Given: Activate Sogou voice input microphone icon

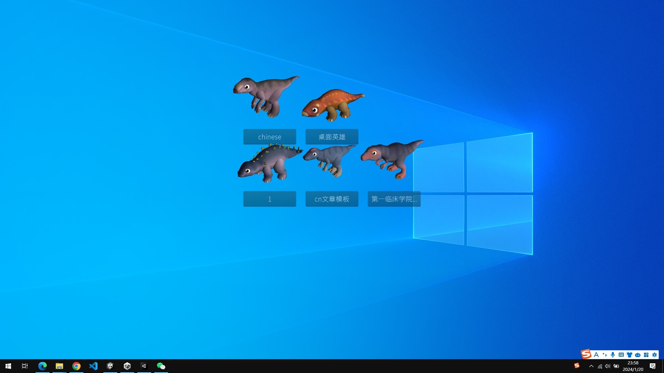Looking at the screenshot, I should coord(612,355).
